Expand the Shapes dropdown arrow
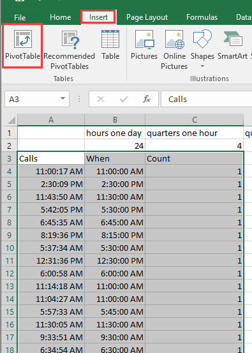The image size is (252, 353). click(x=202, y=66)
